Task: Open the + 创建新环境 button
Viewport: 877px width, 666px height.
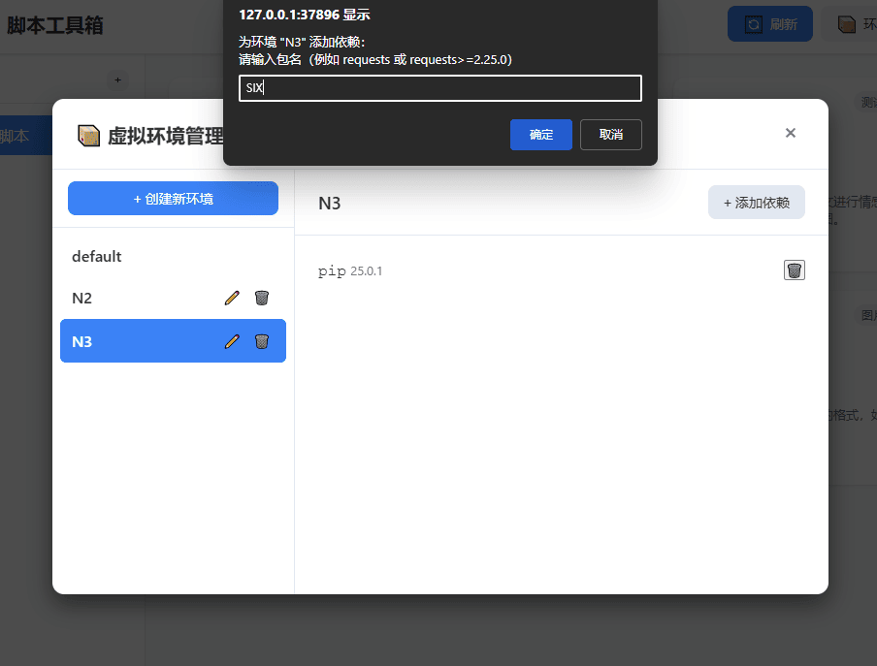Action: click(173, 198)
